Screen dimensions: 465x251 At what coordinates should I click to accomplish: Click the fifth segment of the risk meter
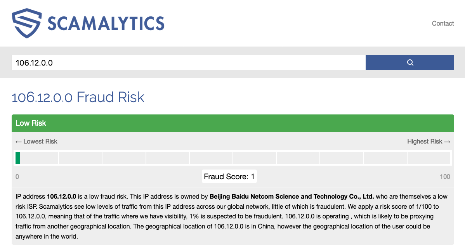[211, 158]
